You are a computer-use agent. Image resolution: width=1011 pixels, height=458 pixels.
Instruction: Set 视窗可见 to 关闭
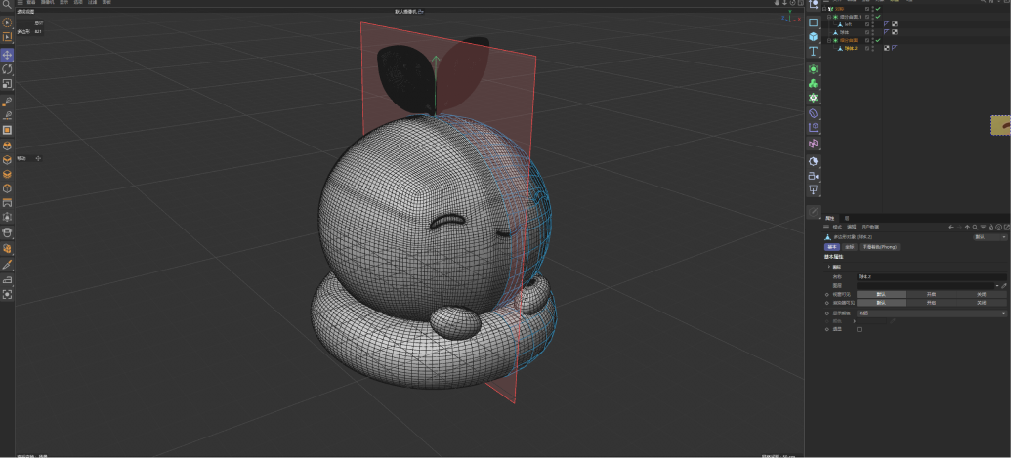(x=982, y=294)
